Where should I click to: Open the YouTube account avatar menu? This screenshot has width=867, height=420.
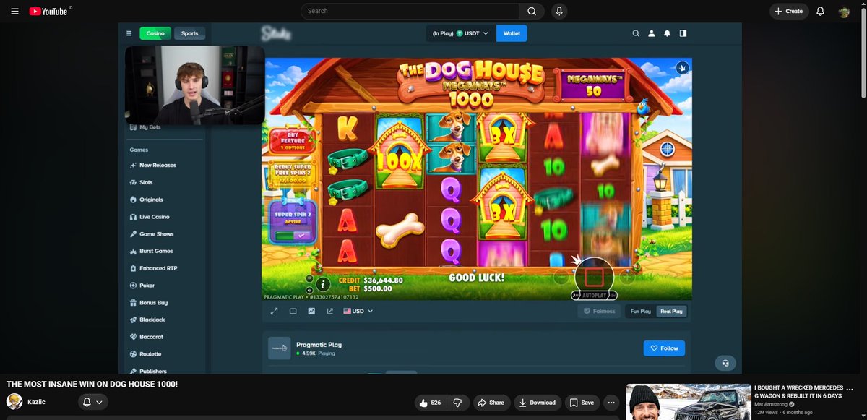click(x=844, y=12)
